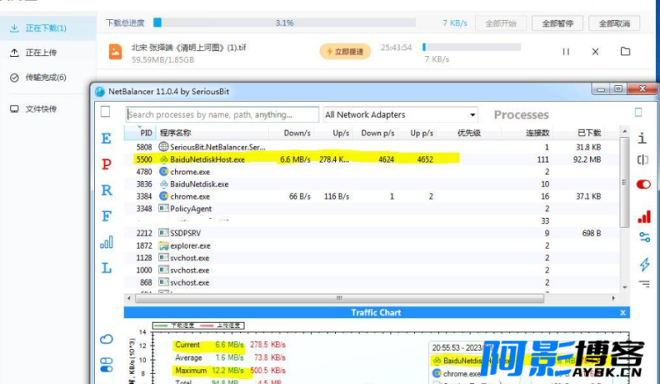Click the NetBalancer sidebar L icon
The height and width of the screenshot is (384, 660).
tap(106, 268)
